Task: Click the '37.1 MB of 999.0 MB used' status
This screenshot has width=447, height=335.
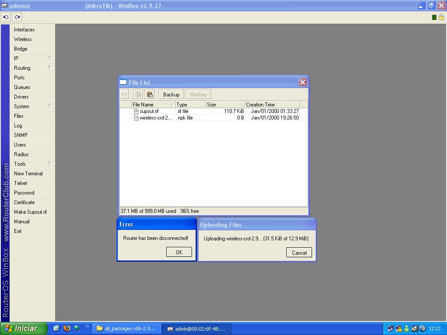Action: pyautogui.click(x=148, y=211)
